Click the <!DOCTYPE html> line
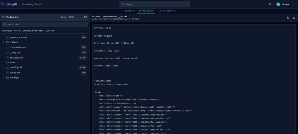The width and height of the screenshot is (298, 134). click(x=103, y=81)
